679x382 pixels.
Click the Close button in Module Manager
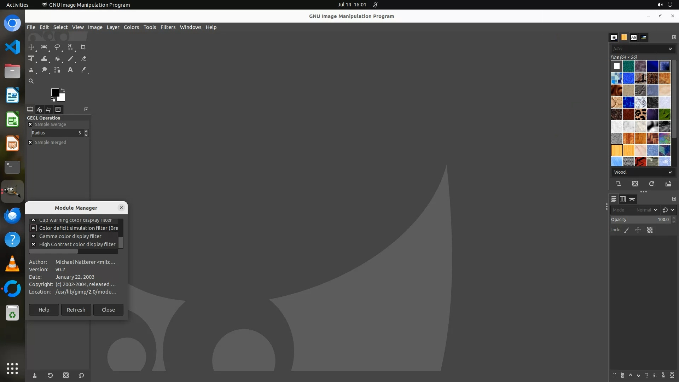coord(108,310)
